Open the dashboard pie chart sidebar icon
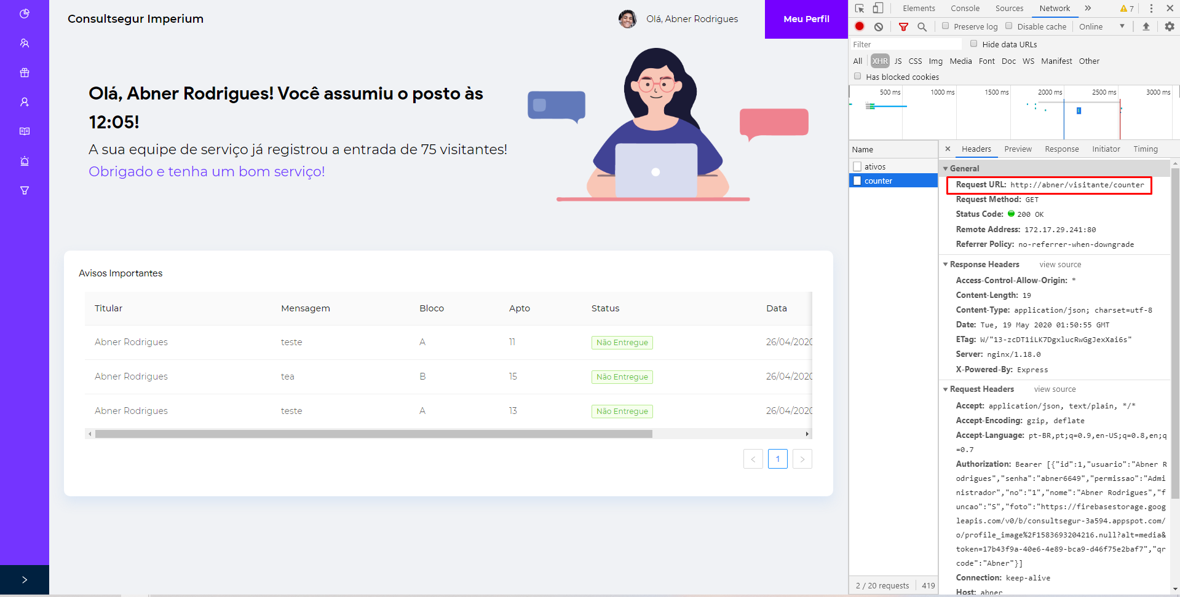The width and height of the screenshot is (1180, 597). tap(25, 14)
